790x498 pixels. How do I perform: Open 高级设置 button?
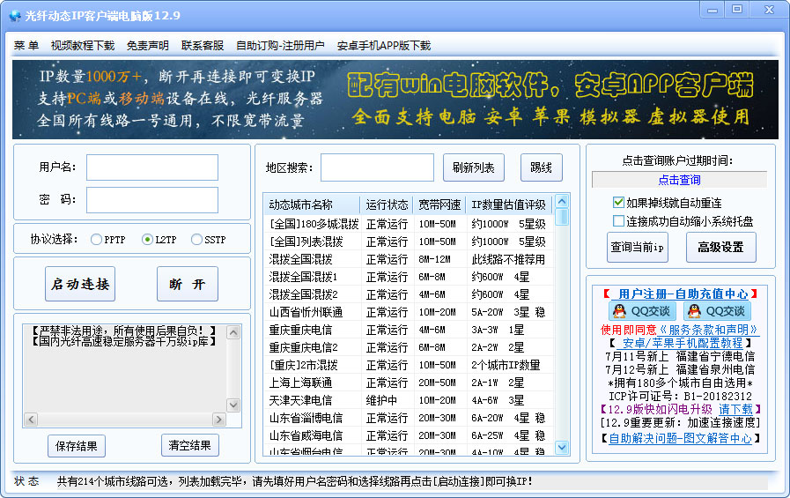point(721,247)
